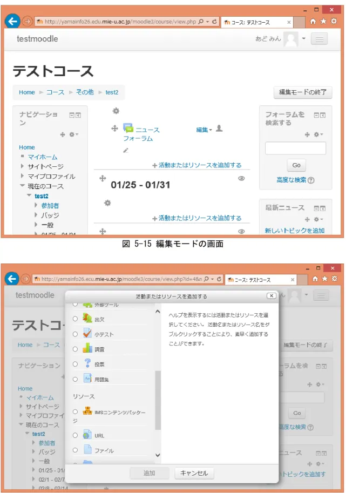Select the 出欠 radio button

75,319
